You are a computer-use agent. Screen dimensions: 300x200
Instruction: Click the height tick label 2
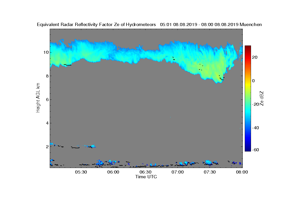tap(47, 147)
